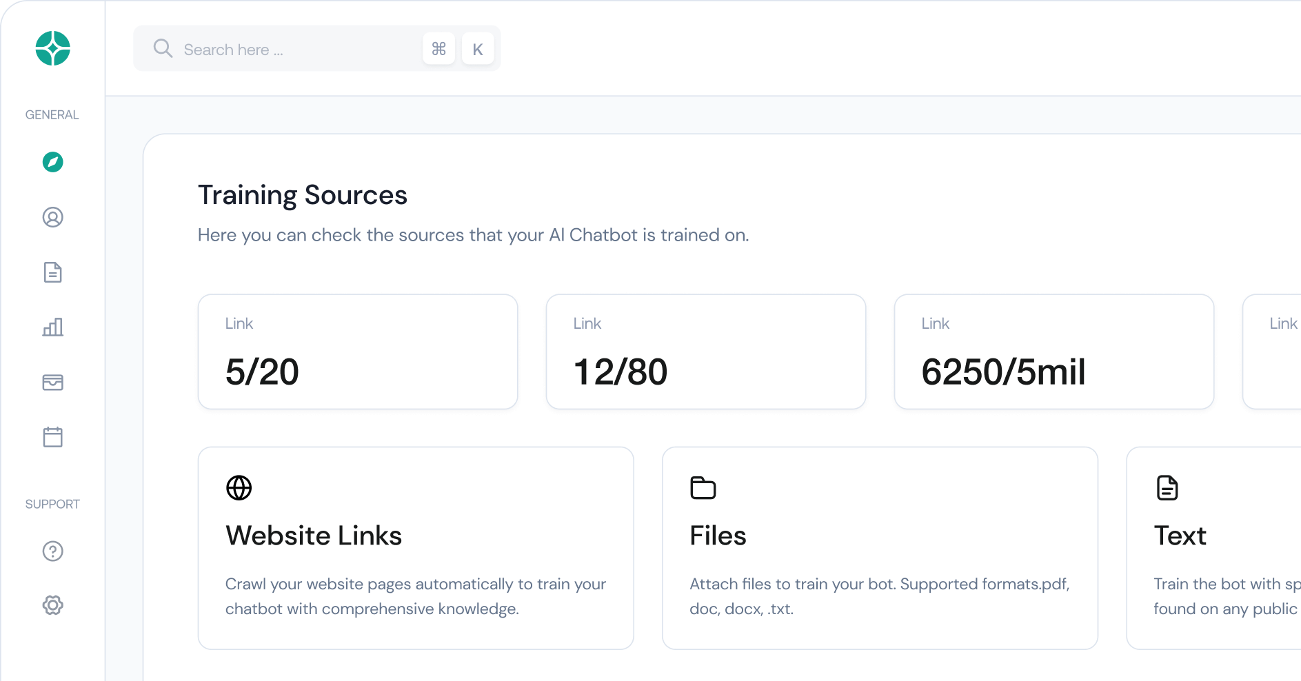Click the green star app logo

[53, 49]
